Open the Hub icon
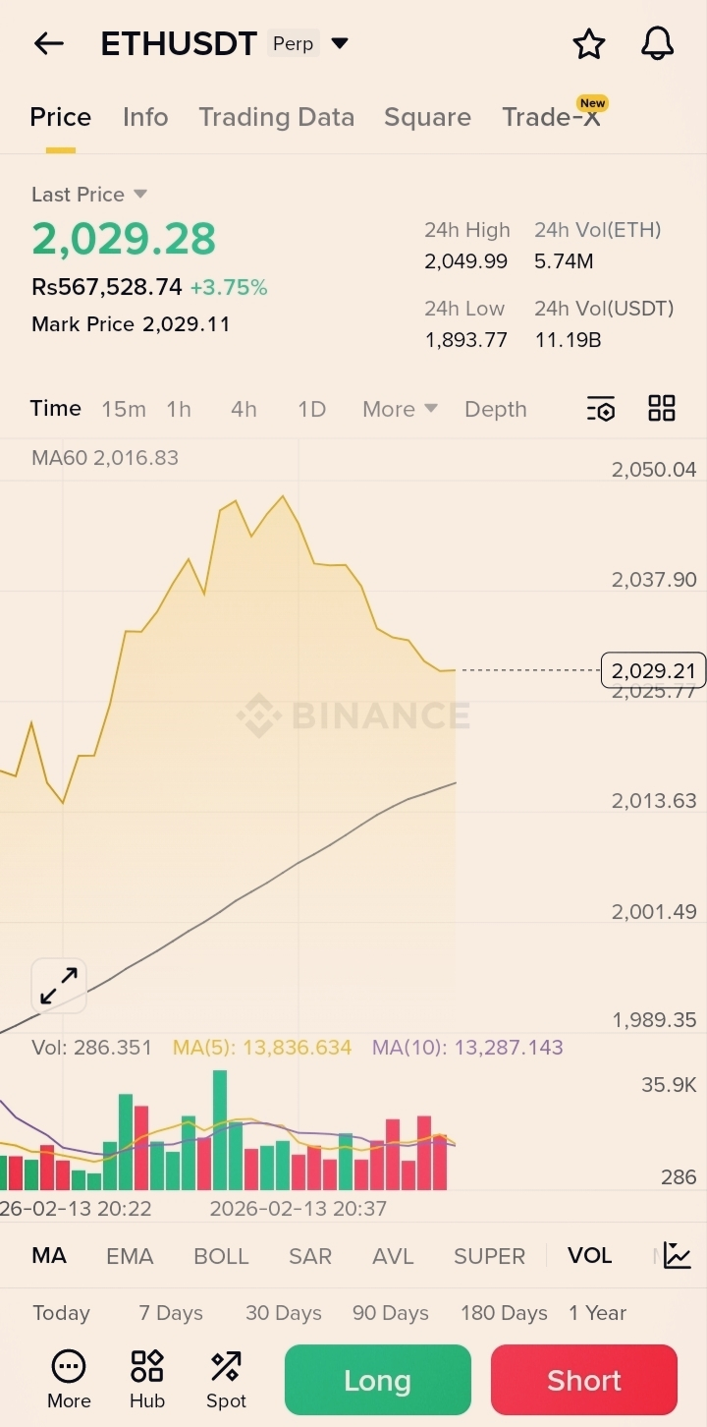 click(x=147, y=1379)
